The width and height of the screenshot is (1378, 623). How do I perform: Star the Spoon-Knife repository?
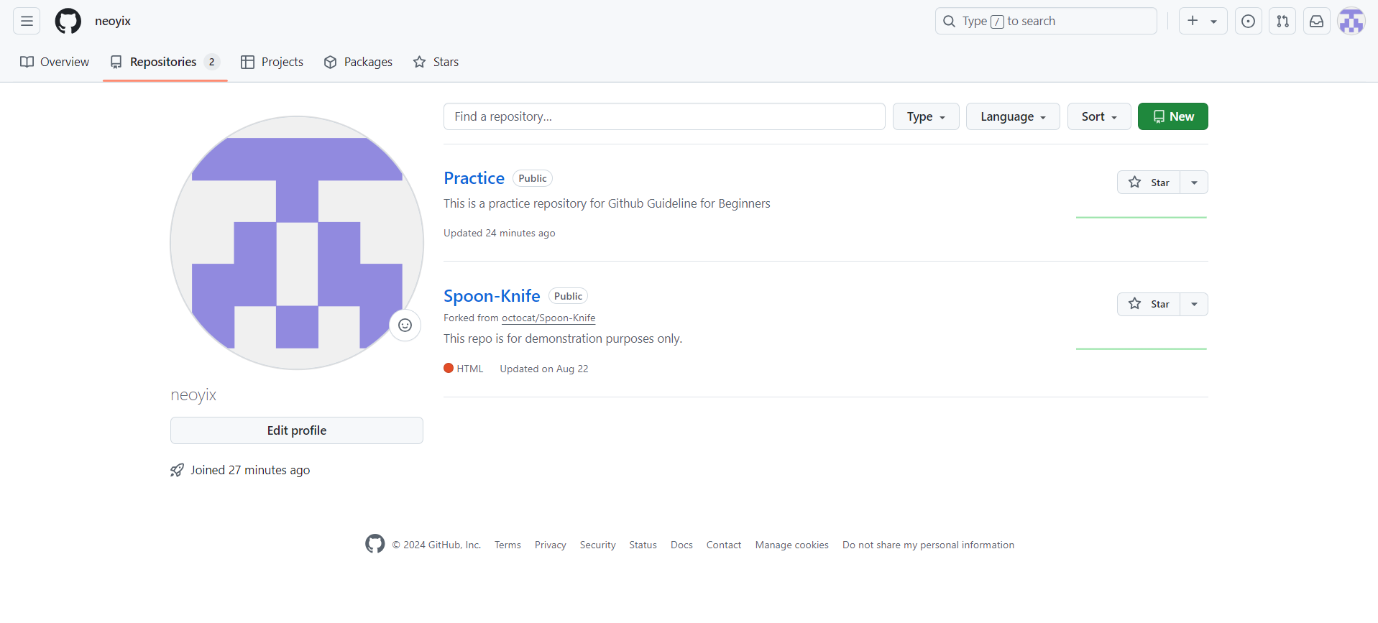point(1149,304)
